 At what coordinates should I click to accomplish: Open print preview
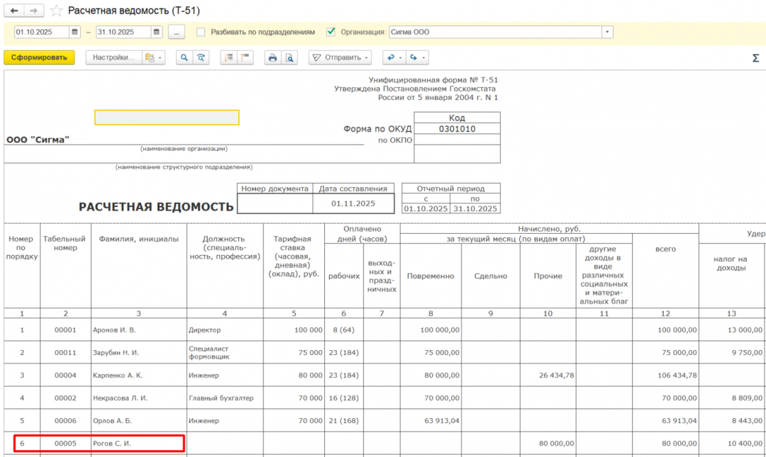289,57
